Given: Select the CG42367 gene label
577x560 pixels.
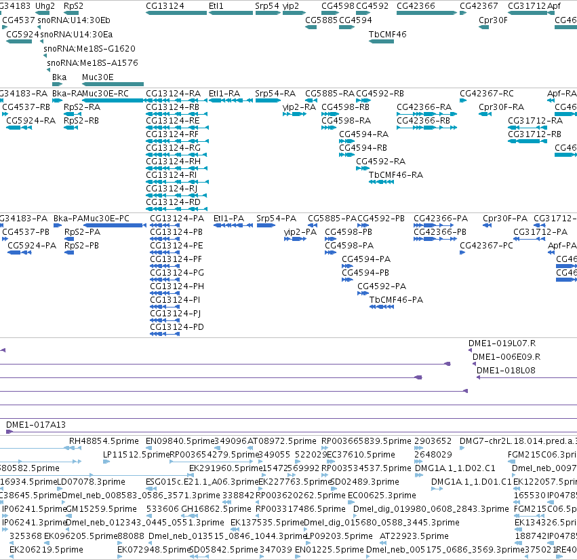Looking at the screenshot, I should tap(479, 6).
